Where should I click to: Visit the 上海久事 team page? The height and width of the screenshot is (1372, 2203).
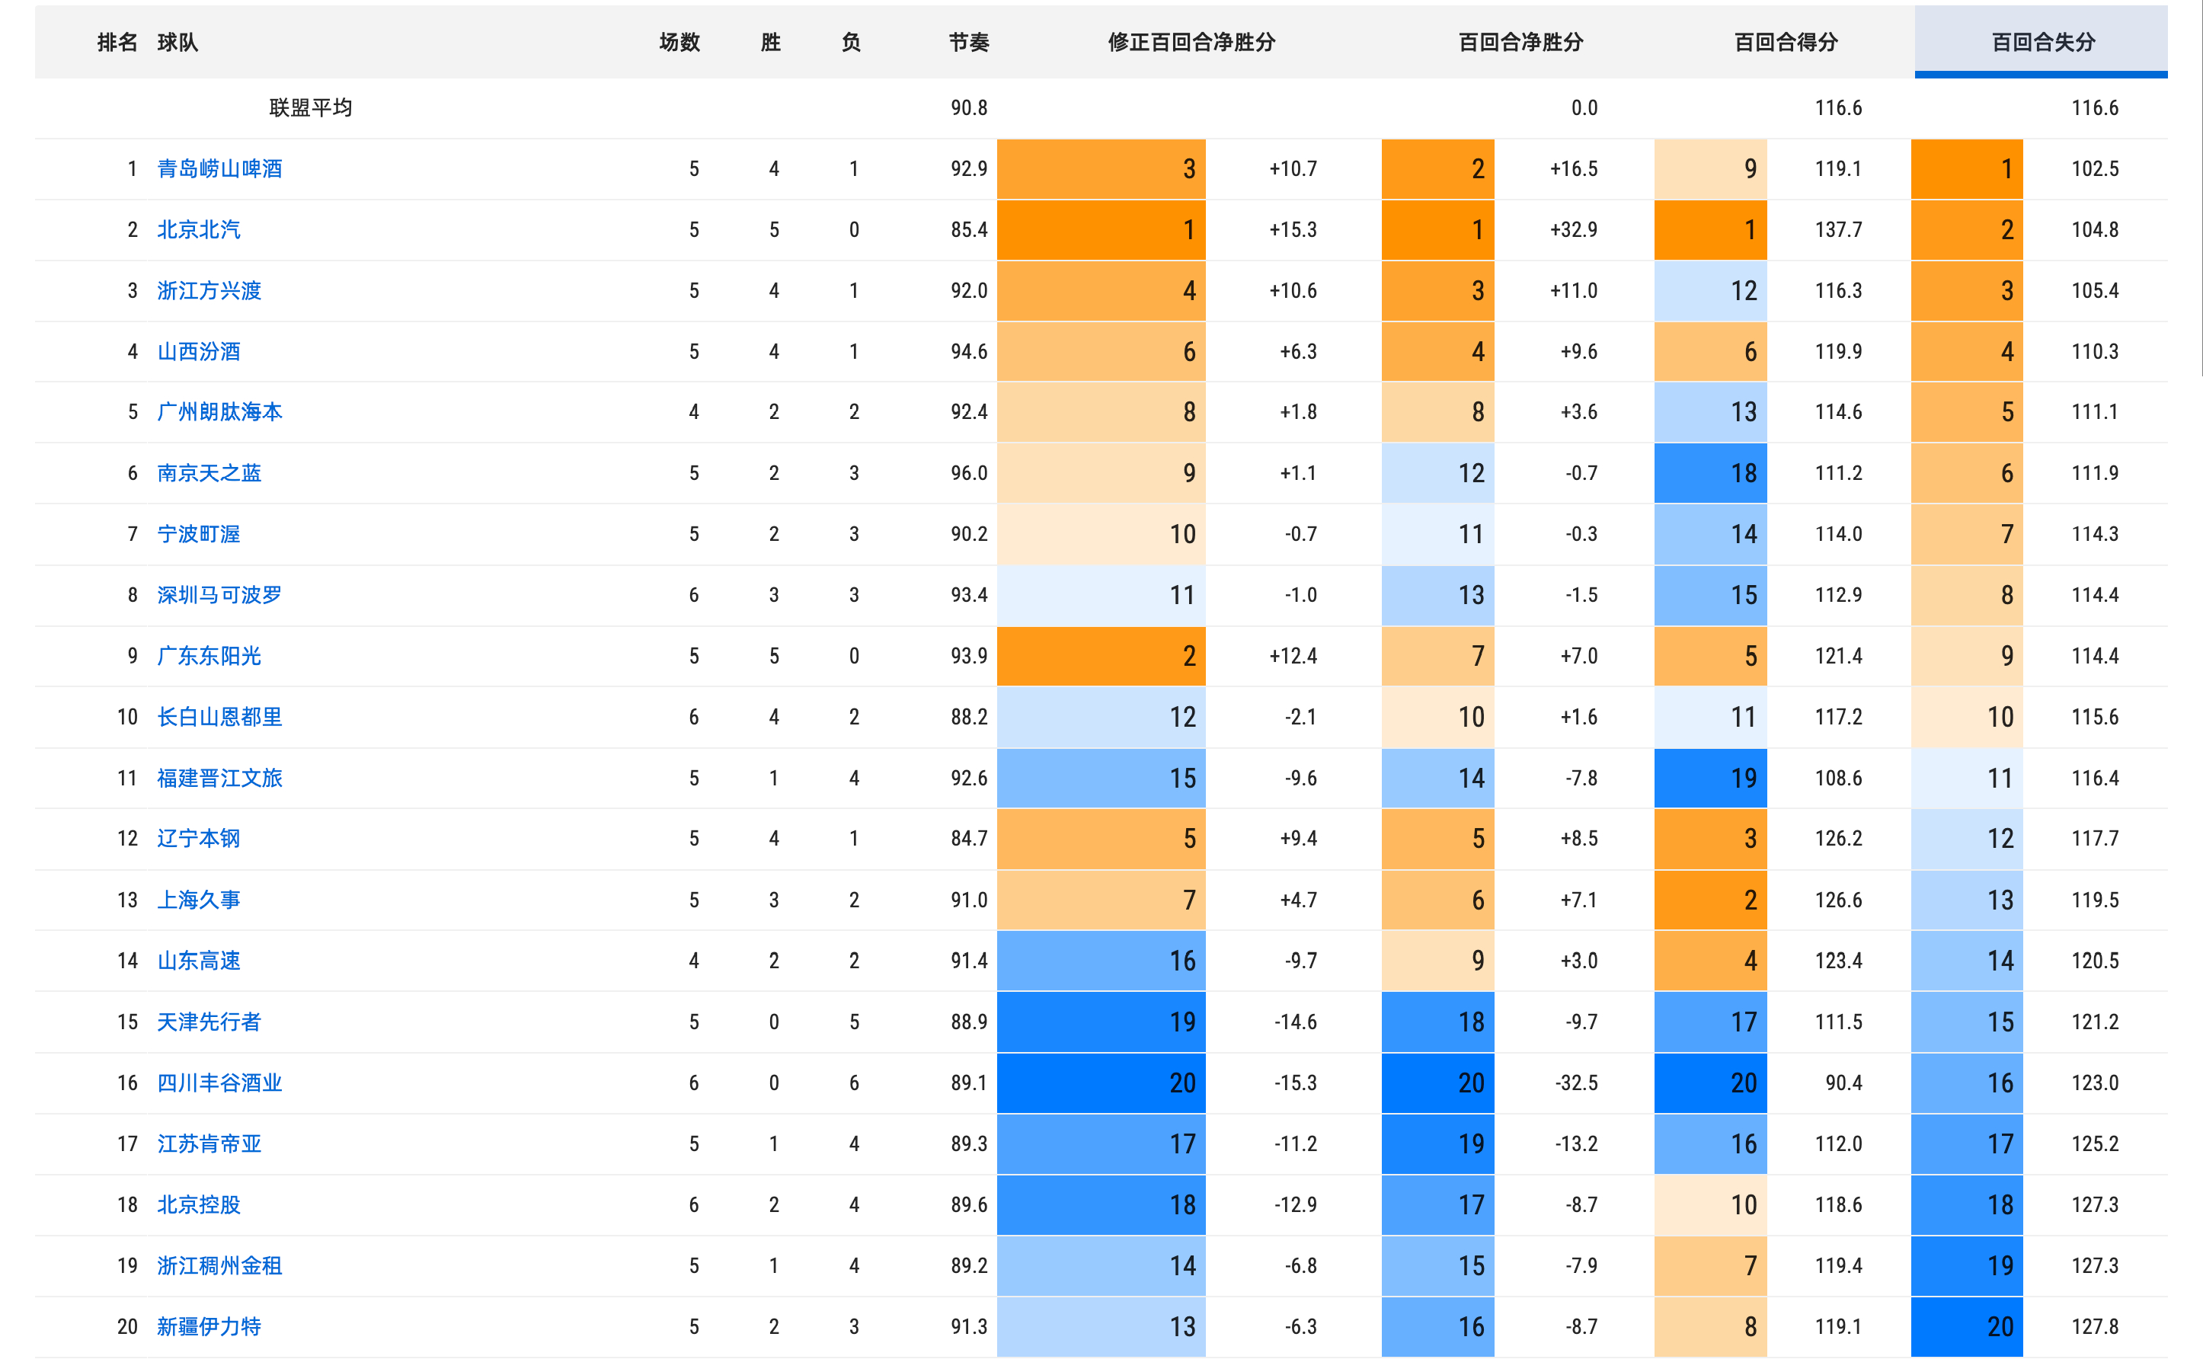click(199, 900)
